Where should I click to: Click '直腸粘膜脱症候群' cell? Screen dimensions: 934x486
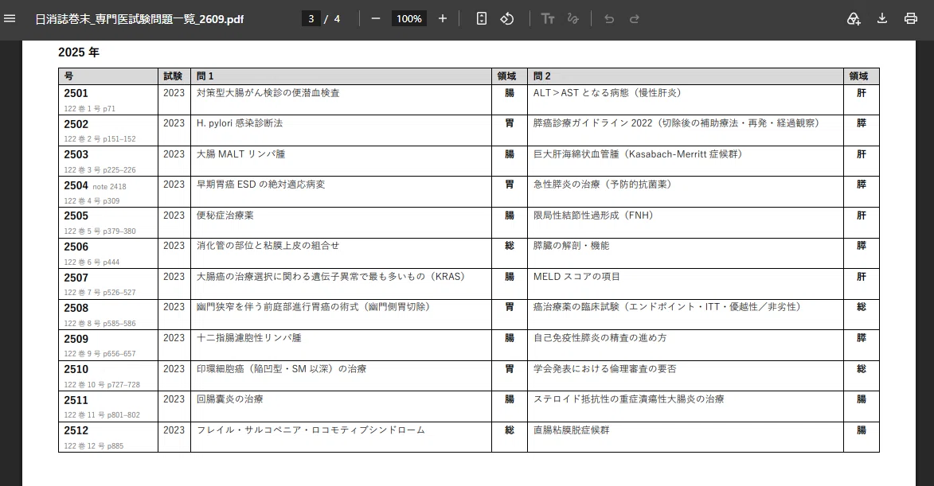[x=571, y=430]
